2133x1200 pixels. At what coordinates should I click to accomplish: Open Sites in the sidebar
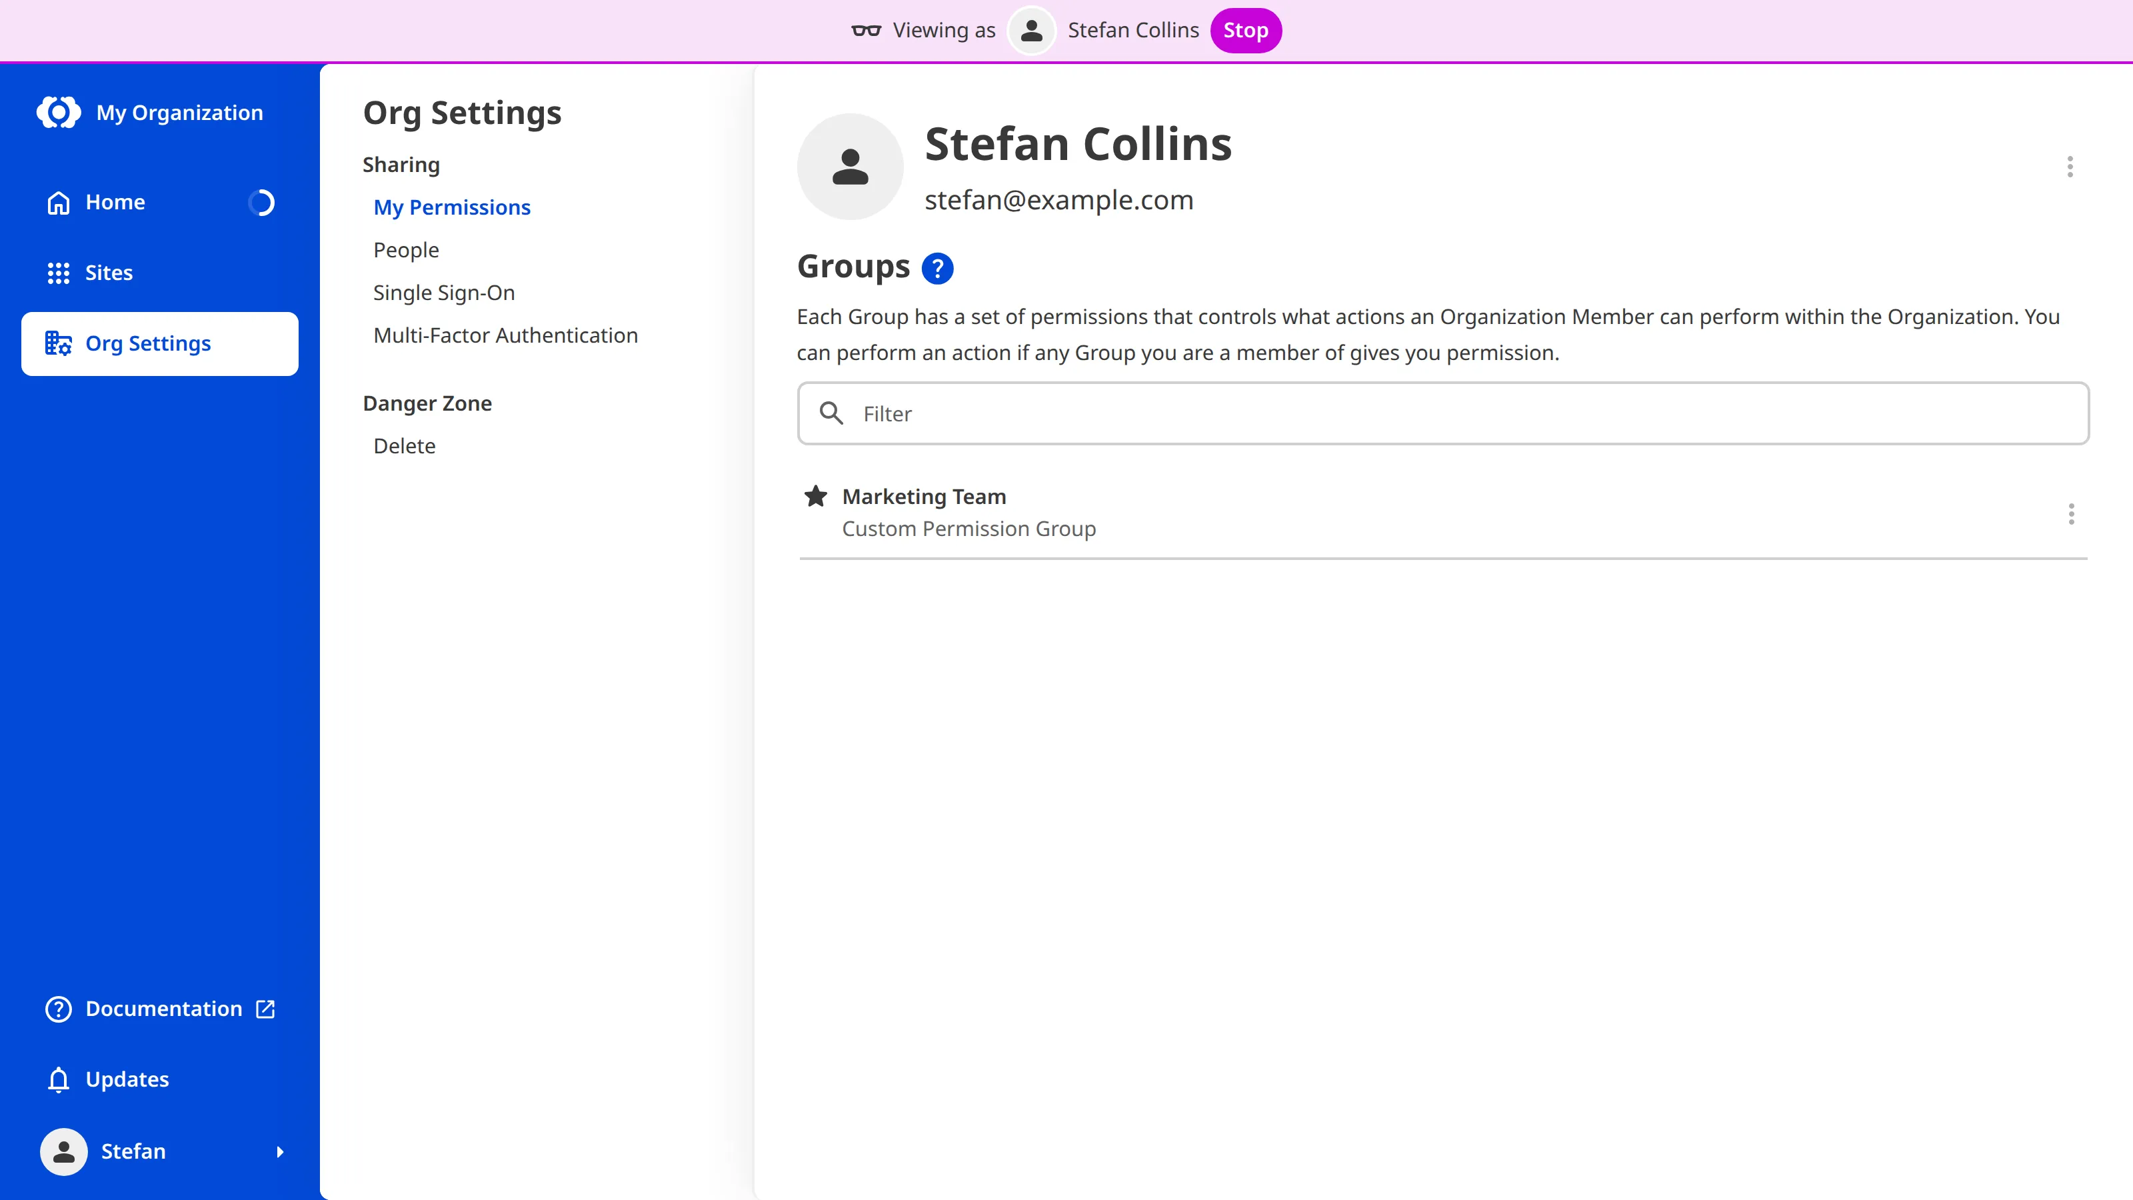[x=160, y=273]
